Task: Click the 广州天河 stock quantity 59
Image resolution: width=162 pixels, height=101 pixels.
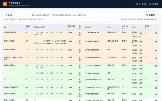Action: coord(140,45)
